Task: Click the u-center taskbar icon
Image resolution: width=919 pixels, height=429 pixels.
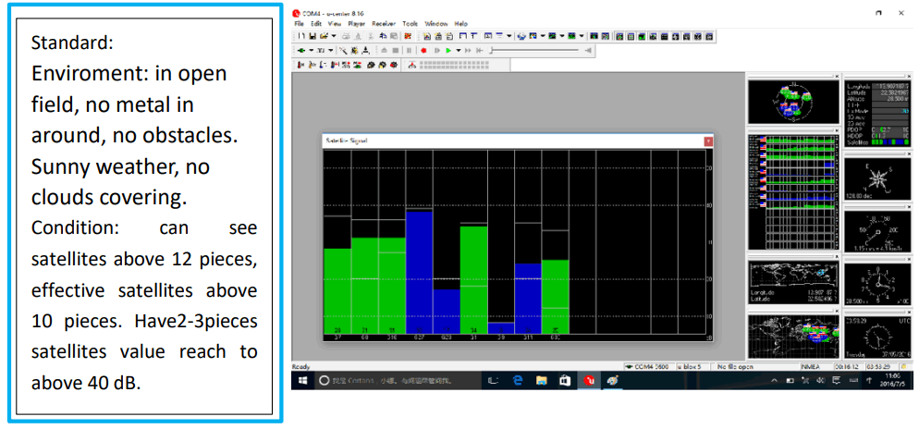Action: coord(588,380)
